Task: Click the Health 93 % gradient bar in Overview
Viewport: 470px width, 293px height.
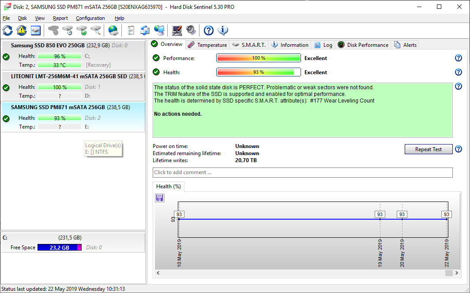Action: pos(258,72)
